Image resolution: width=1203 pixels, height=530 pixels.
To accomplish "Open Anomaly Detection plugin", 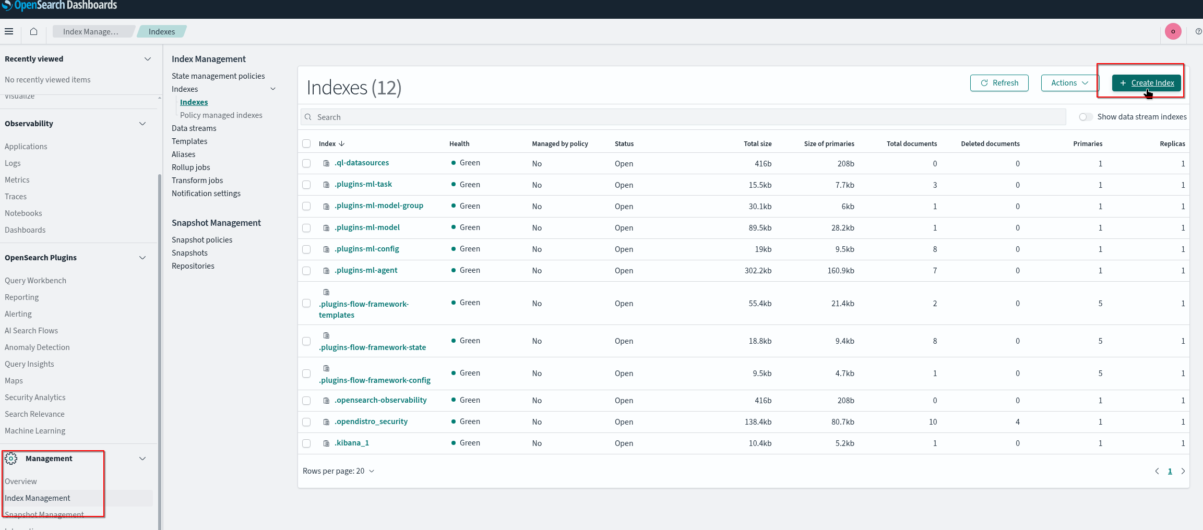I will (37, 347).
